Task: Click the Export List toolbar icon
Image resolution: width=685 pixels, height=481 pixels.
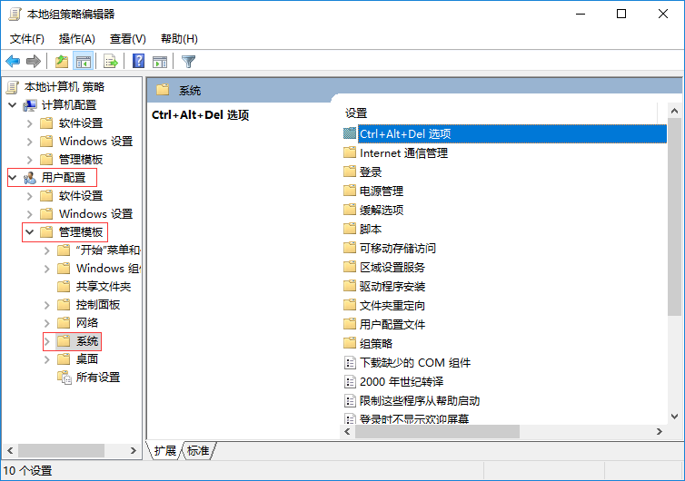Action: [111, 62]
